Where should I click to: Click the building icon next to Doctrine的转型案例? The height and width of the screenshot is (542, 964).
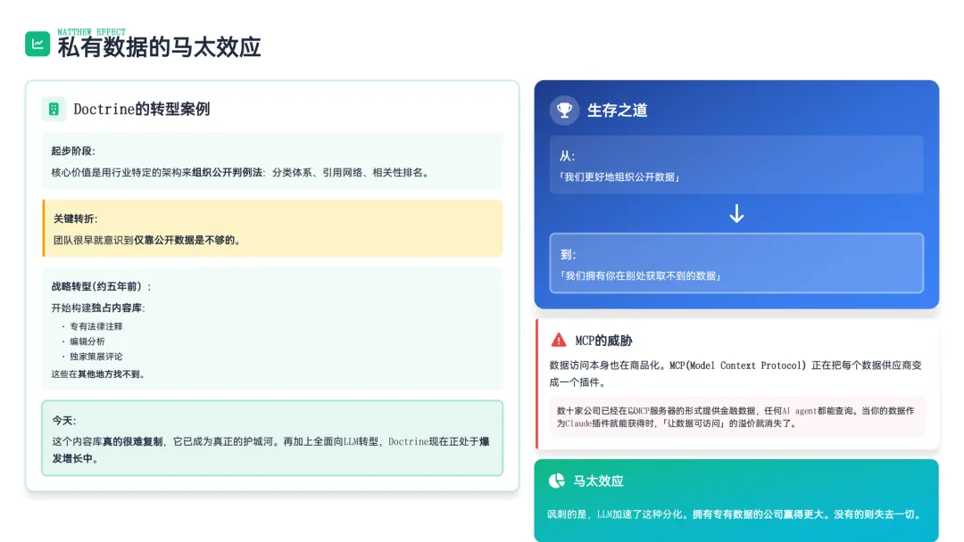(x=54, y=110)
